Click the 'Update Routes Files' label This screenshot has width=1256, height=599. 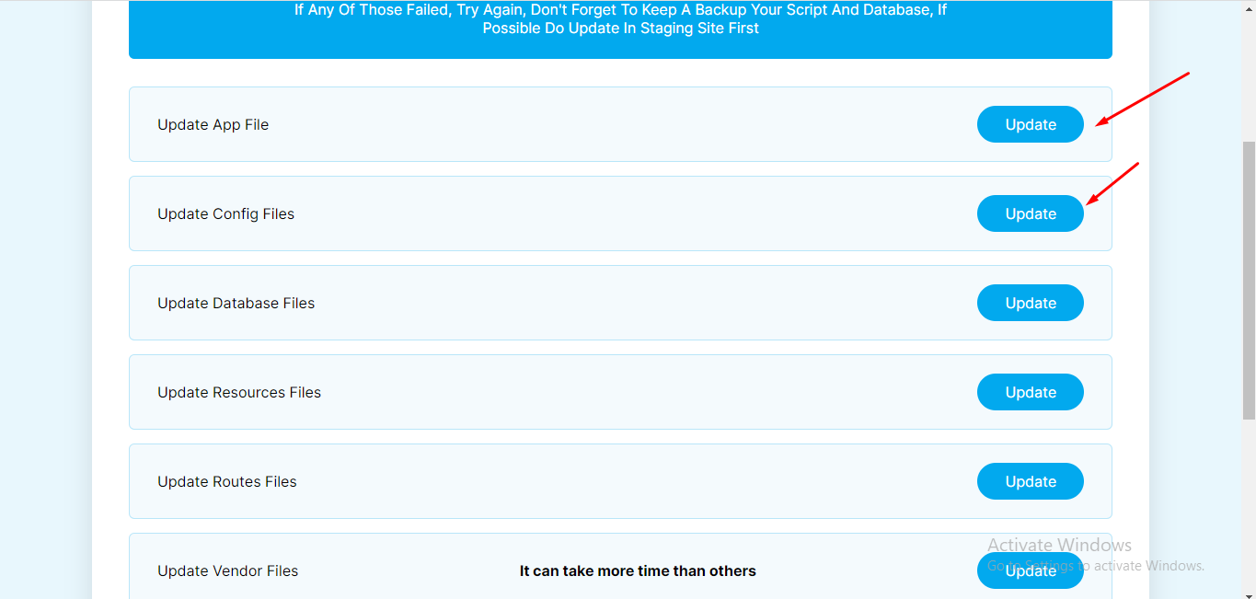click(x=227, y=481)
